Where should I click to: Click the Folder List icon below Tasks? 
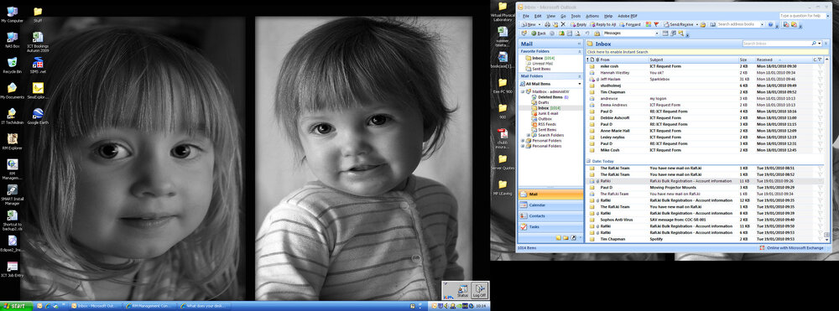pyautogui.click(x=565, y=238)
